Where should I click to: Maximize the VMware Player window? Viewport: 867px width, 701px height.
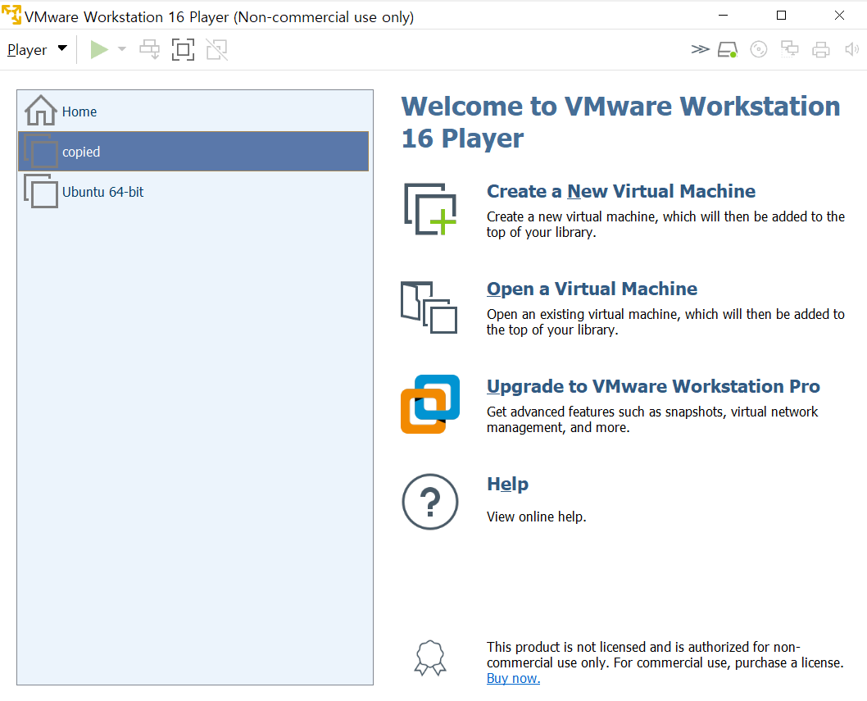pos(781,16)
